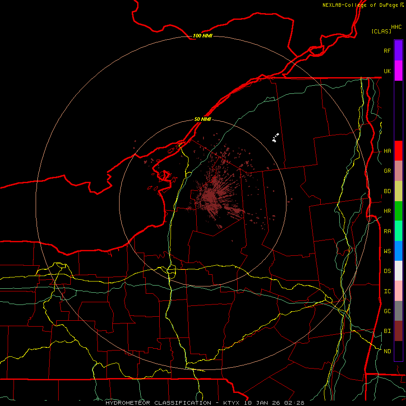
Task: Click the 02:28 timestamp
Action: (x=294, y=403)
